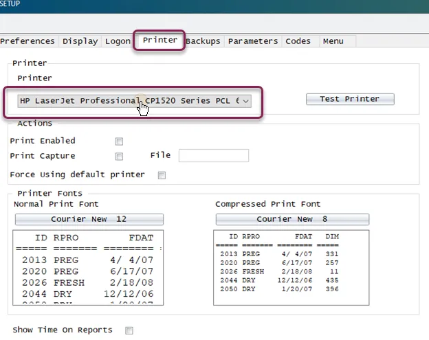Toggle the Print Capture checkbox

pos(119,157)
